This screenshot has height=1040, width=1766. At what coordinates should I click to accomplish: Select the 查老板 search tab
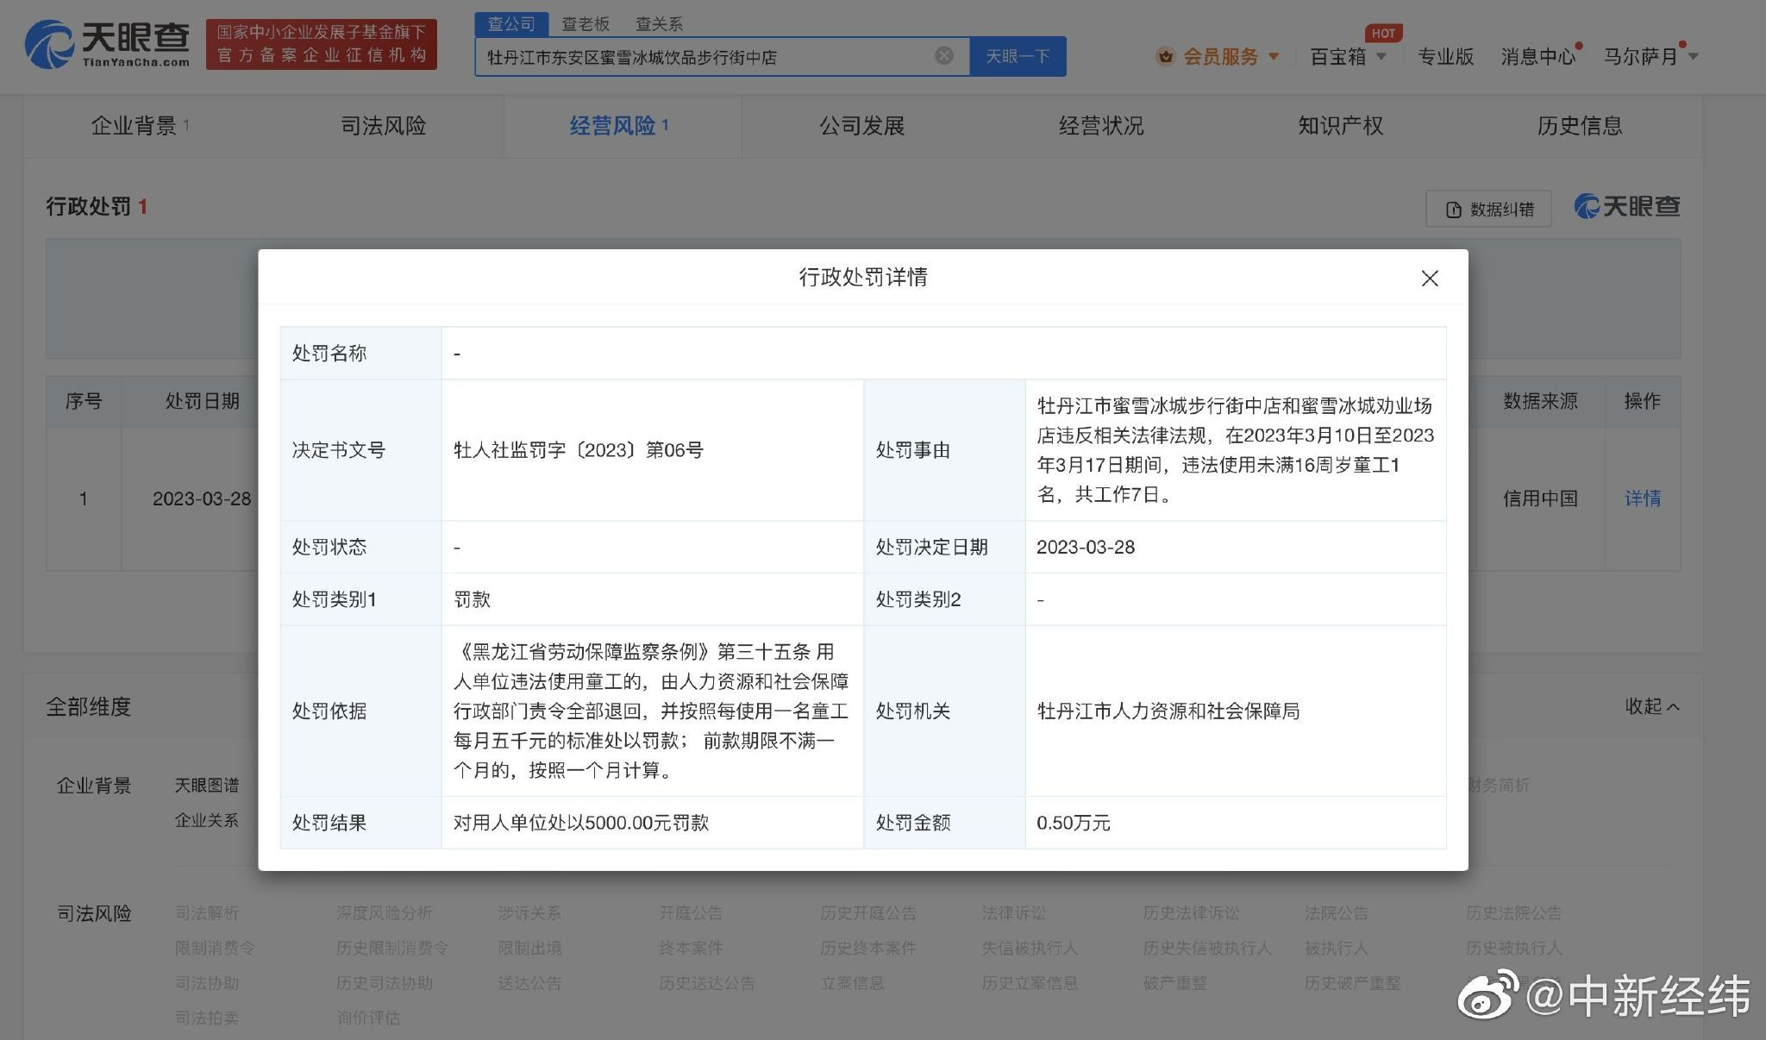[x=586, y=24]
